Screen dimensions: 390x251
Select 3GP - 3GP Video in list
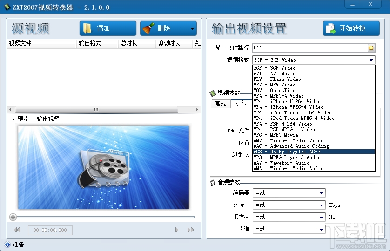tap(314, 68)
